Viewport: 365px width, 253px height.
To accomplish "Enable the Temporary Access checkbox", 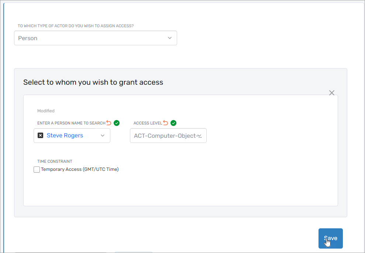I will point(37,169).
